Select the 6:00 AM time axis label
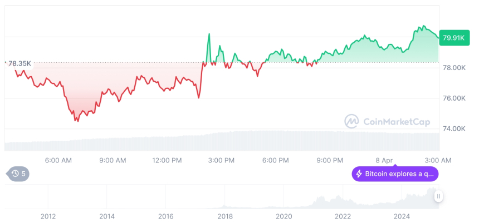The width and height of the screenshot is (479, 223). coord(58,161)
